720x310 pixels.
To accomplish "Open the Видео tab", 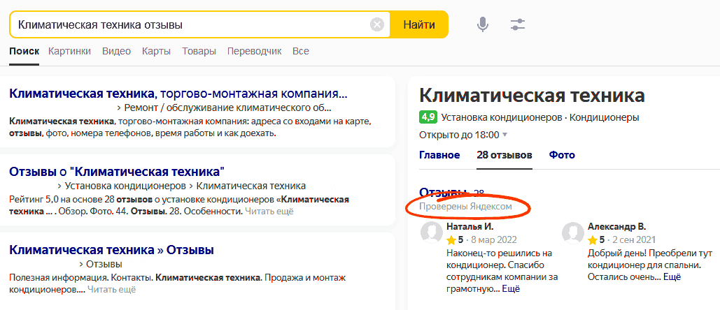I will click(x=116, y=51).
